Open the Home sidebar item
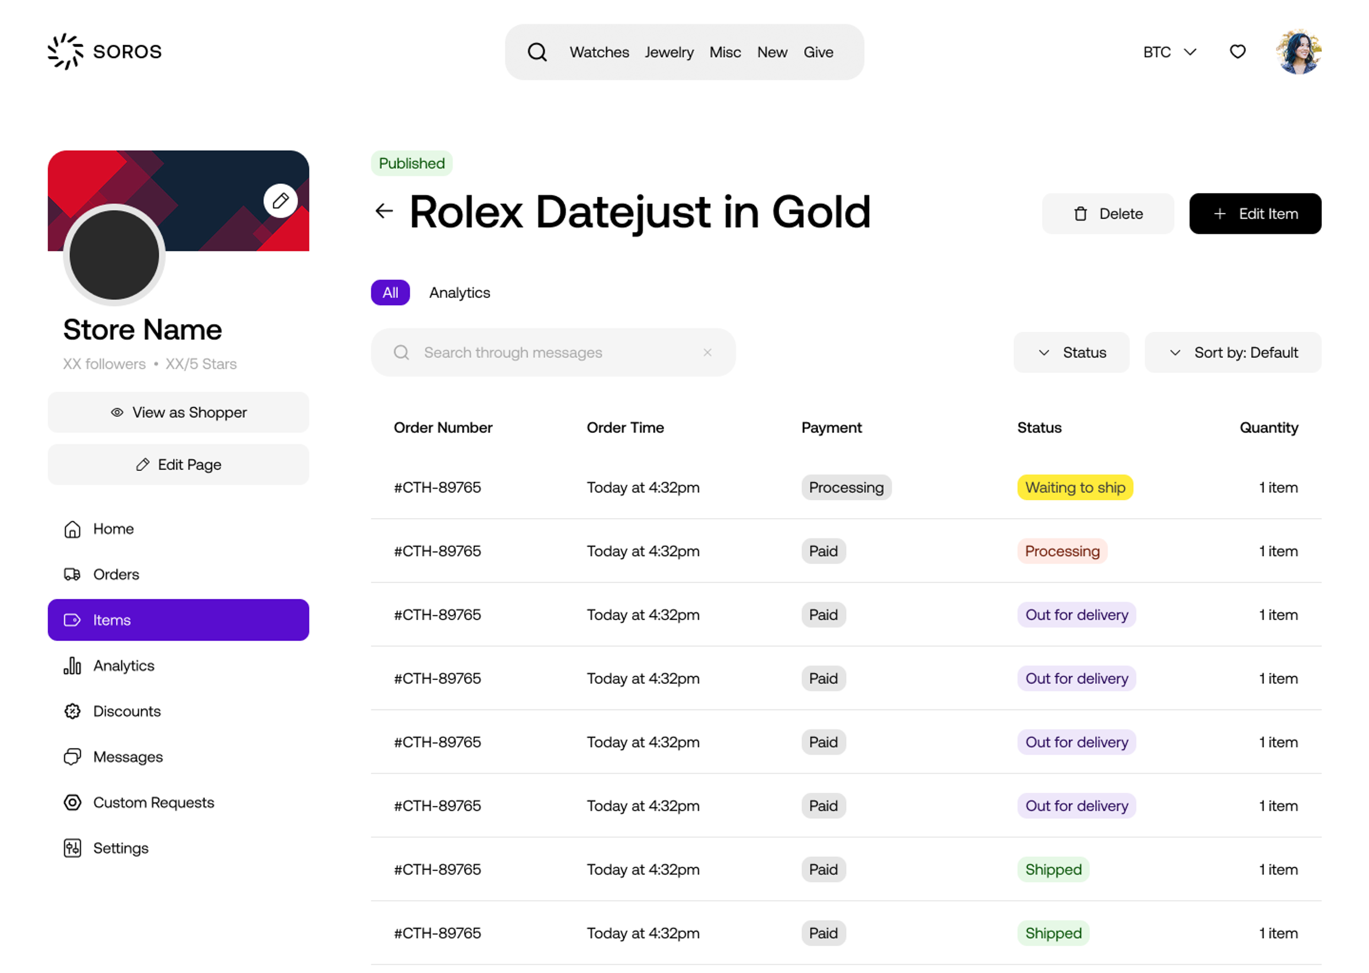1369x973 pixels. (x=179, y=529)
